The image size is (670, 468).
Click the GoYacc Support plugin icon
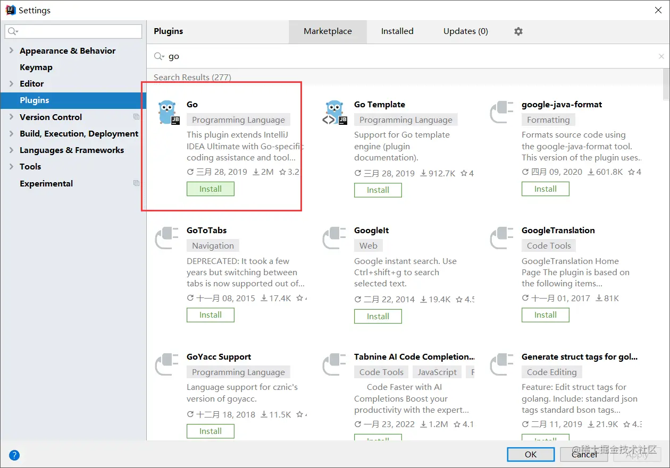coord(166,364)
